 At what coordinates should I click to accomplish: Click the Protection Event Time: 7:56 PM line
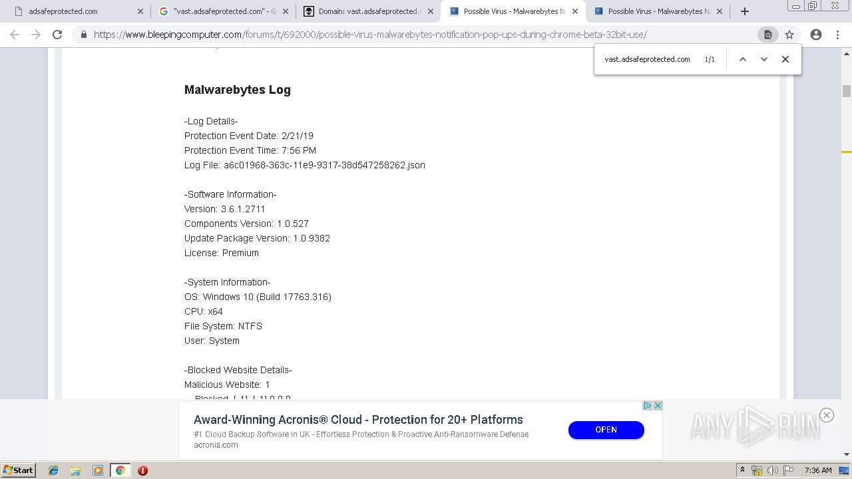(x=250, y=150)
